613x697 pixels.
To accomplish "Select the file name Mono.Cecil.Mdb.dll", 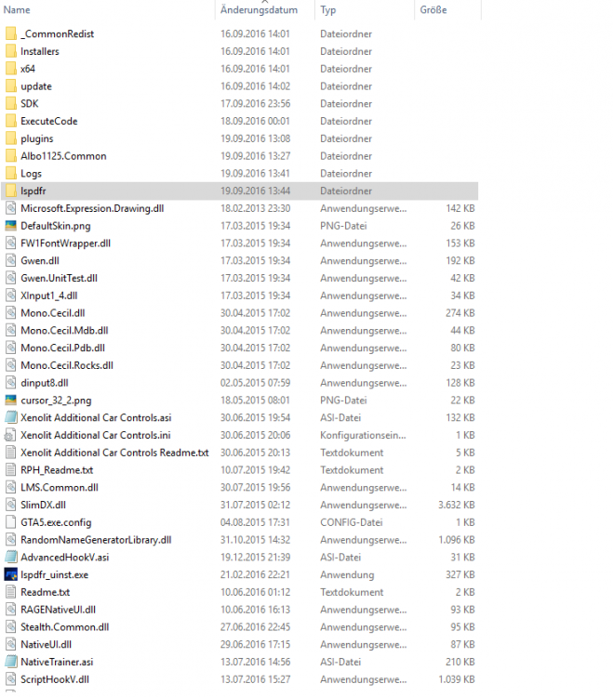I will click(64, 330).
